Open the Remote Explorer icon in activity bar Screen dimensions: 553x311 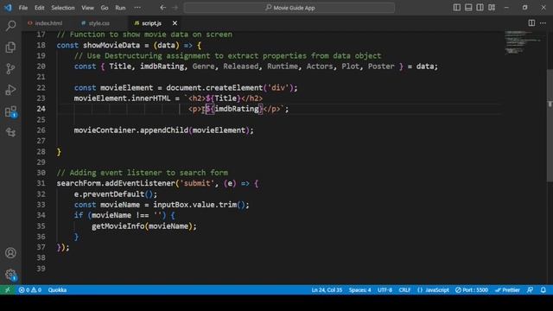(x=10, y=132)
